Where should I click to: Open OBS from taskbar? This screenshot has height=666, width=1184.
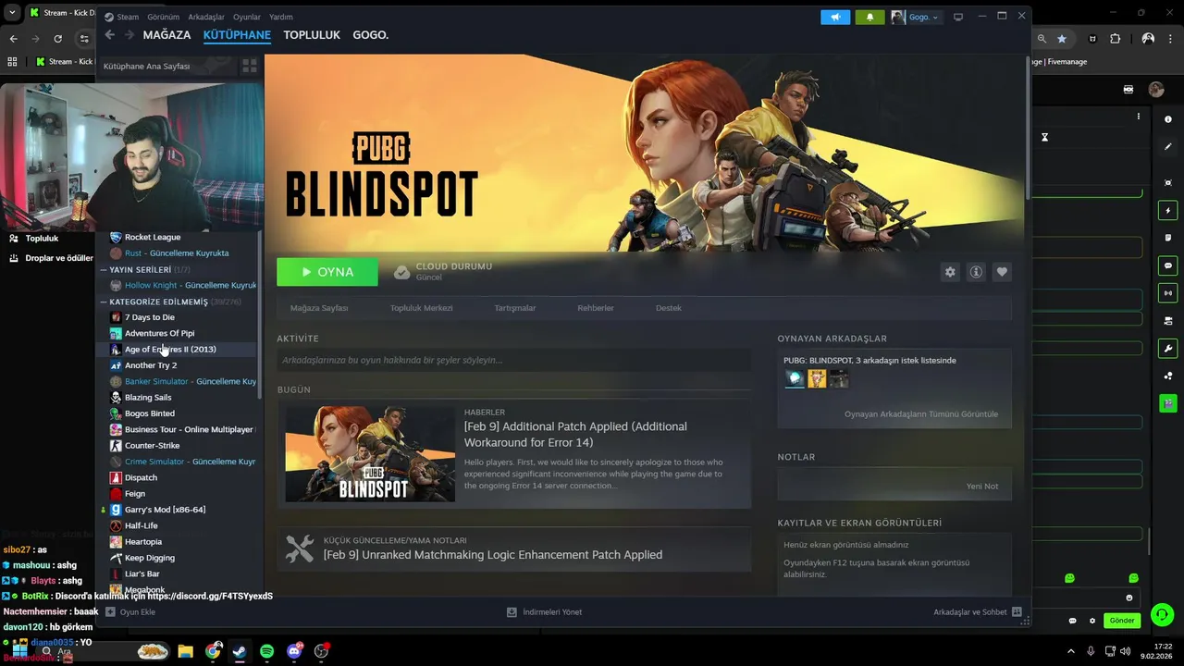click(x=322, y=651)
